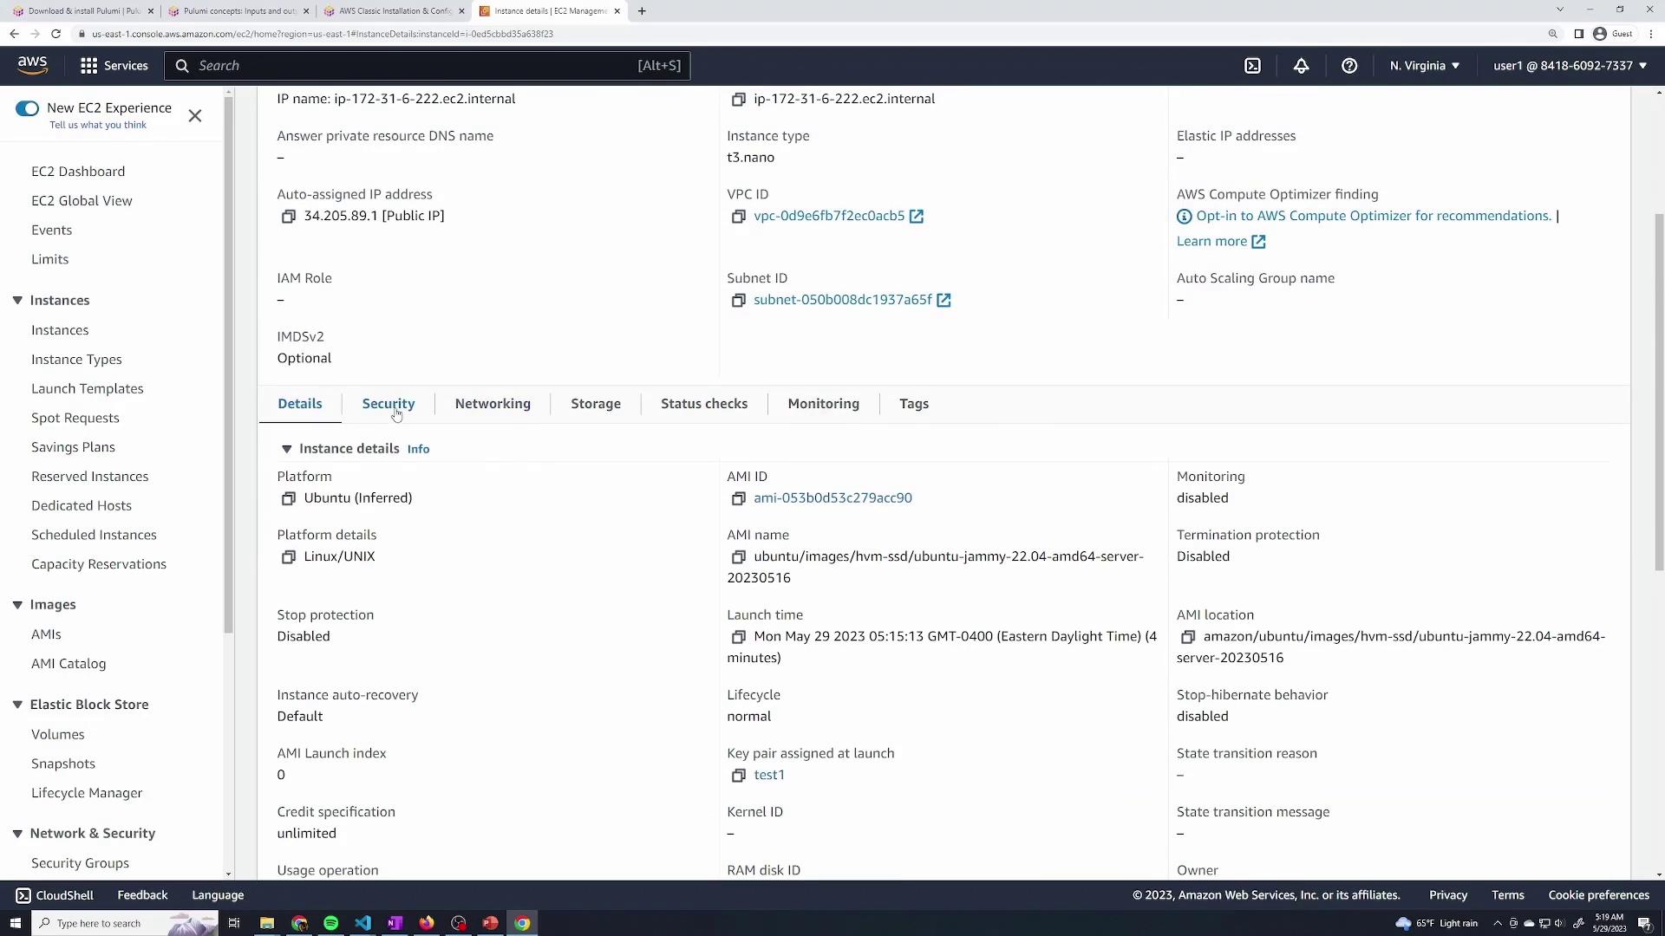Close the New EC2 Experience sidebar banner
The image size is (1665, 936).
tap(195, 116)
